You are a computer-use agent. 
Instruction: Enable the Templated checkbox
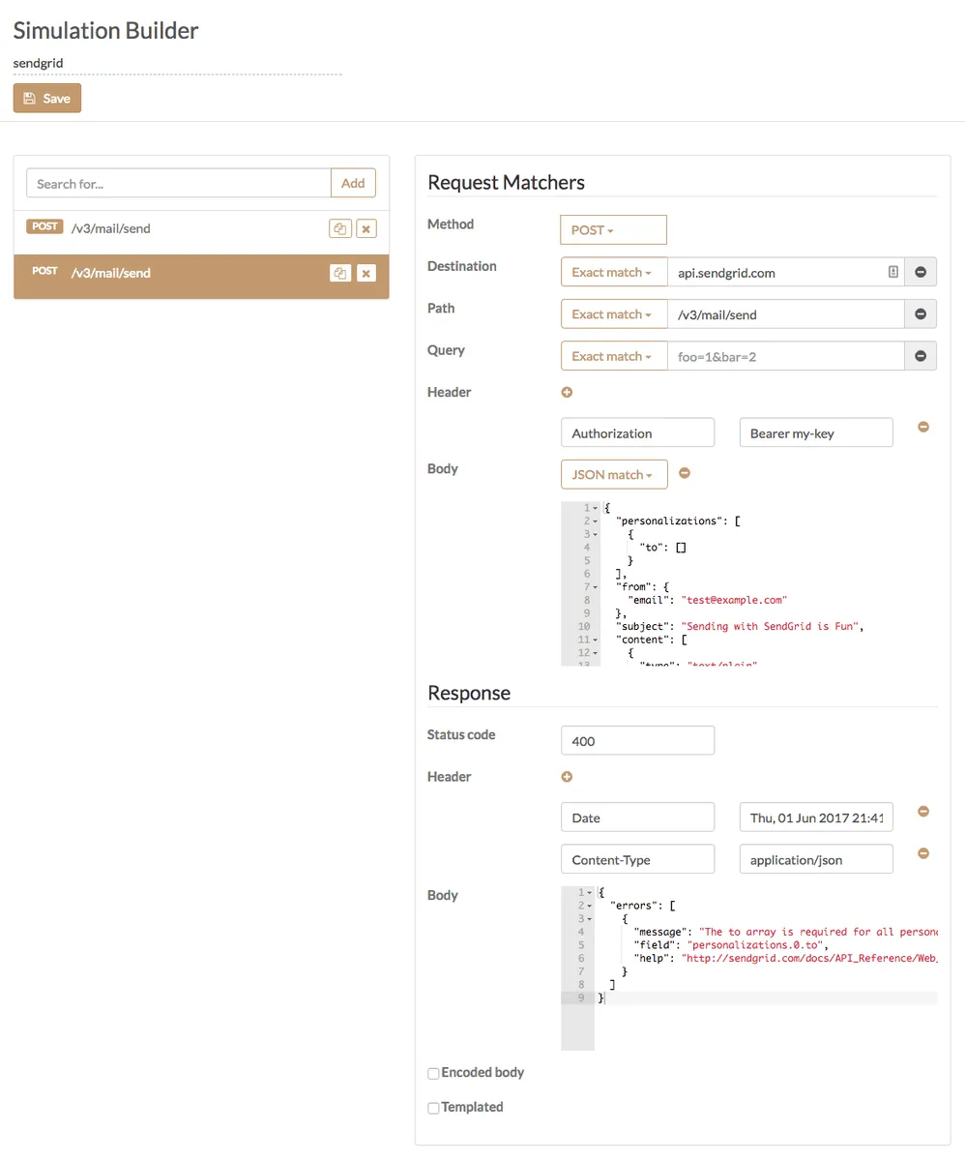click(x=433, y=1107)
